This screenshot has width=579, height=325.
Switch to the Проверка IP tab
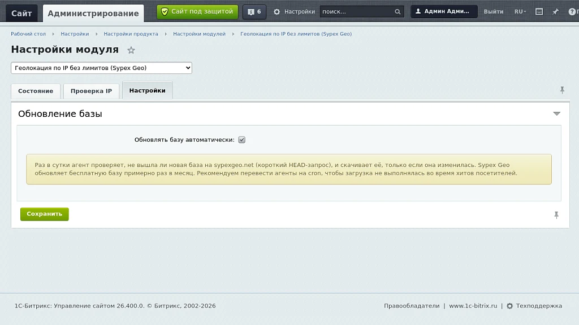(91, 91)
